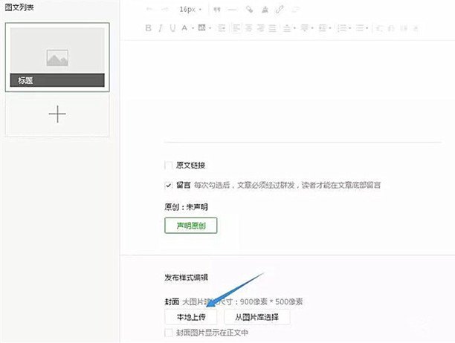Open spacing-before dropdown arrow
Viewport: 455px width, 343px height.
point(295,28)
